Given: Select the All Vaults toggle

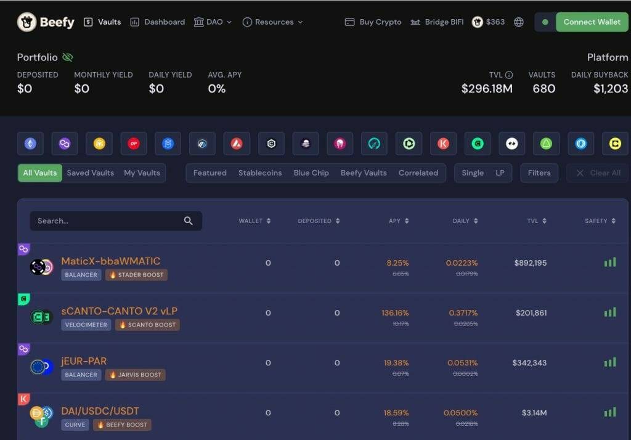Looking at the screenshot, I should [x=40, y=173].
